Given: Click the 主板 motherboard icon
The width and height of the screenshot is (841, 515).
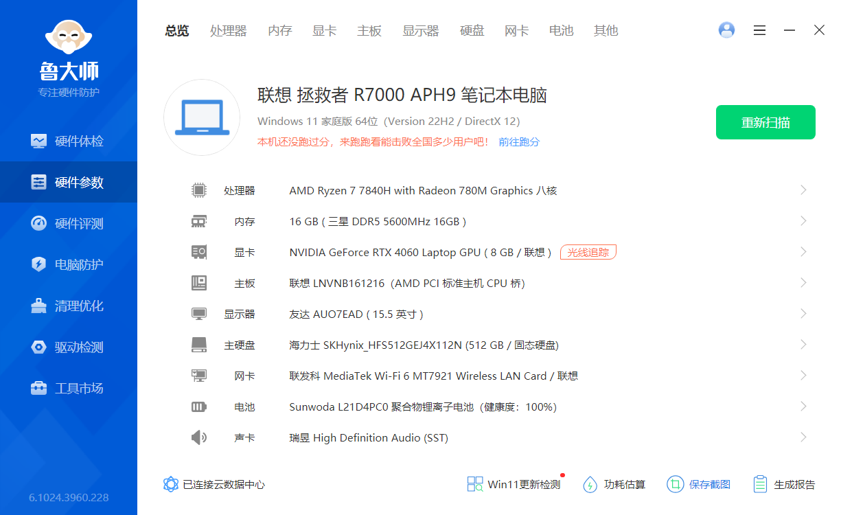Looking at the screenshot, I should 199,283.
